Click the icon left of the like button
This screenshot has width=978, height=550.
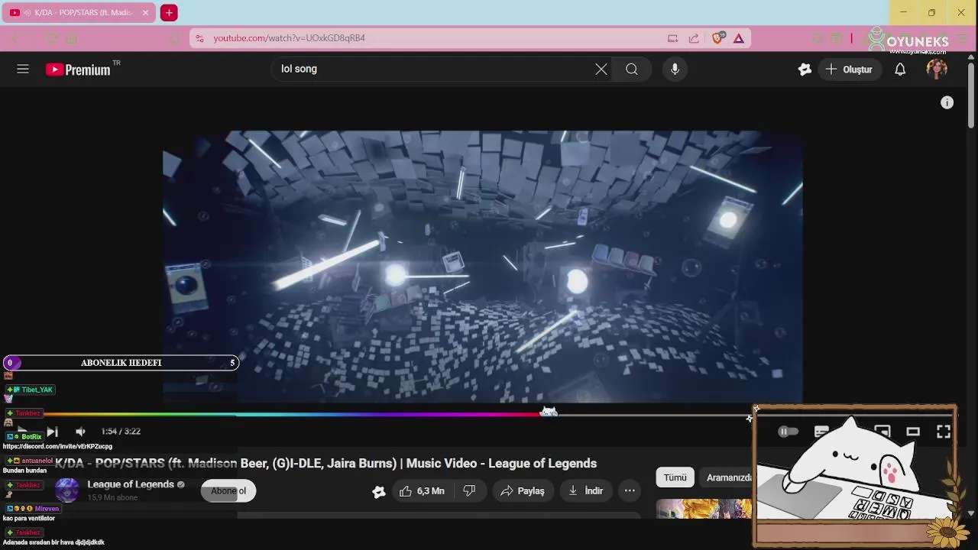tap(379, 492)
